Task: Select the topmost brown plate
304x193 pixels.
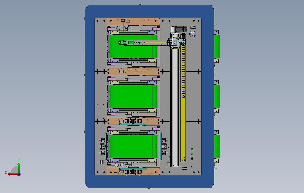Action: [133, 22]
